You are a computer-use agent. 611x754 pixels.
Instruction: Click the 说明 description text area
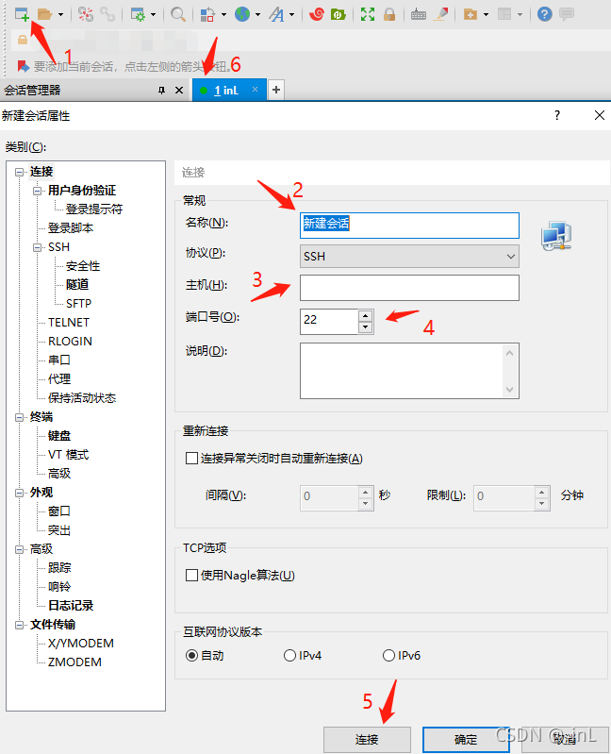click(x=409, y=371)
